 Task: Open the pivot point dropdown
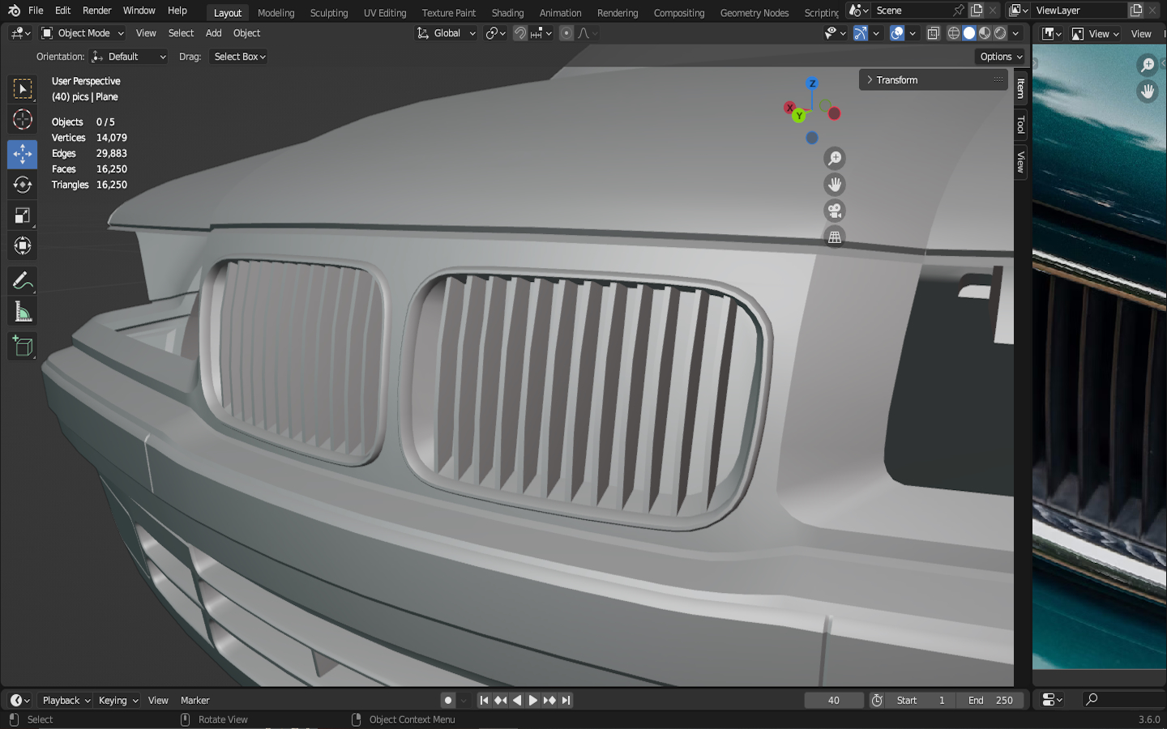click(x=495, y=33)
